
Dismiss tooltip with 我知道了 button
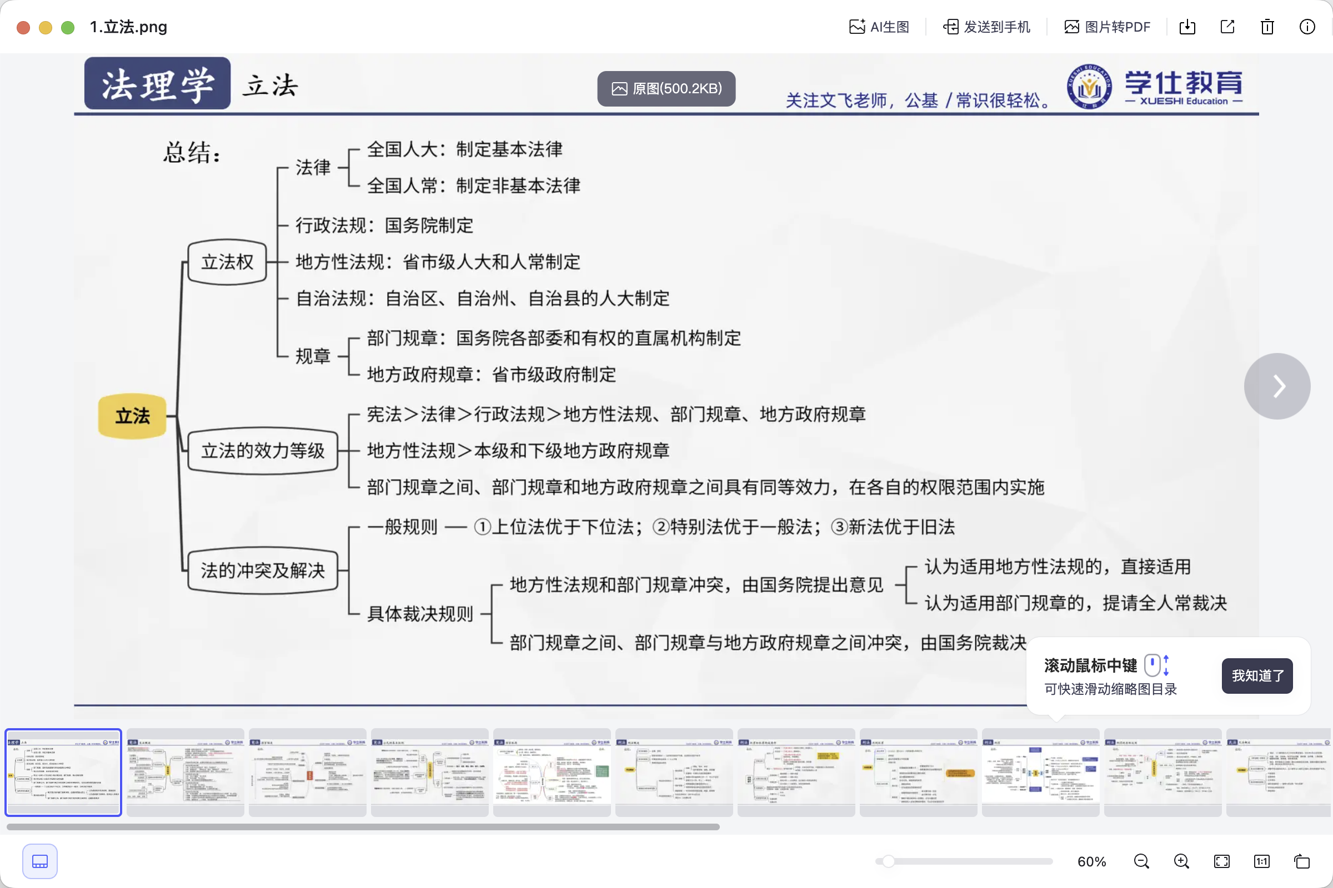pyautogui.click(x=1257, y=675)
